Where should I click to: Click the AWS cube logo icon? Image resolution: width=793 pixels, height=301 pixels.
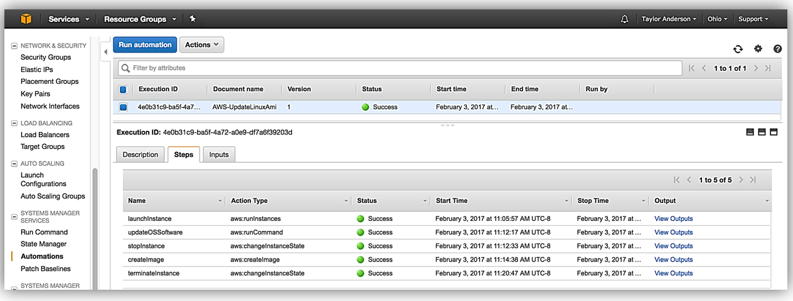[x=26, y=19]
